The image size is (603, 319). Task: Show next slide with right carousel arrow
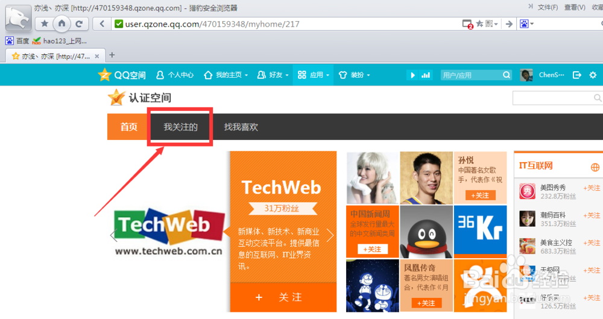click(x=330, y=235)
